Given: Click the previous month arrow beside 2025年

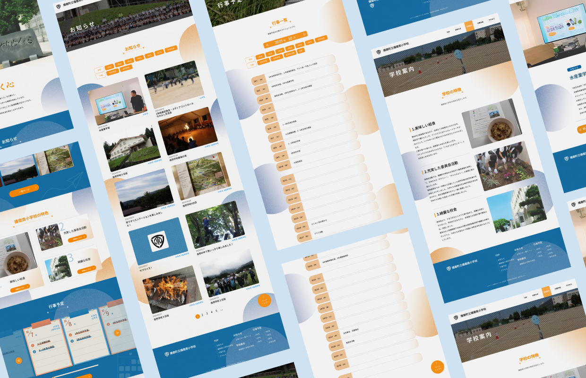Looking at the screenshot, I should (x=267, y=45).
